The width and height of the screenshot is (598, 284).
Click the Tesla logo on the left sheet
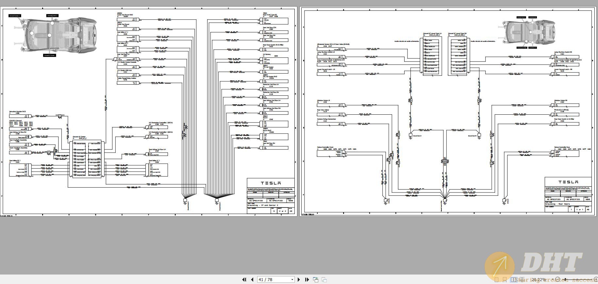tap(271, 183)
